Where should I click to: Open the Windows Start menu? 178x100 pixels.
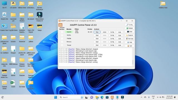click(x=56, y=97)
